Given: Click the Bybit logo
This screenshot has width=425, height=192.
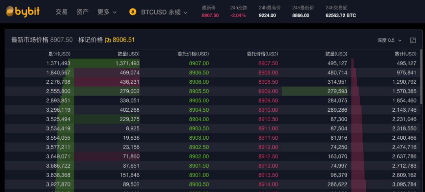Looking at the screenshot, I should point(23,12).
